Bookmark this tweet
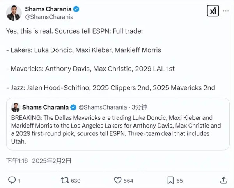The width and height of the screenshot is (234, 188). point(170,180)
